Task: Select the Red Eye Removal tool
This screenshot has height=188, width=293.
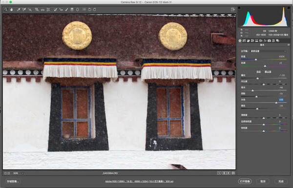Action: [x=61, y=10]
